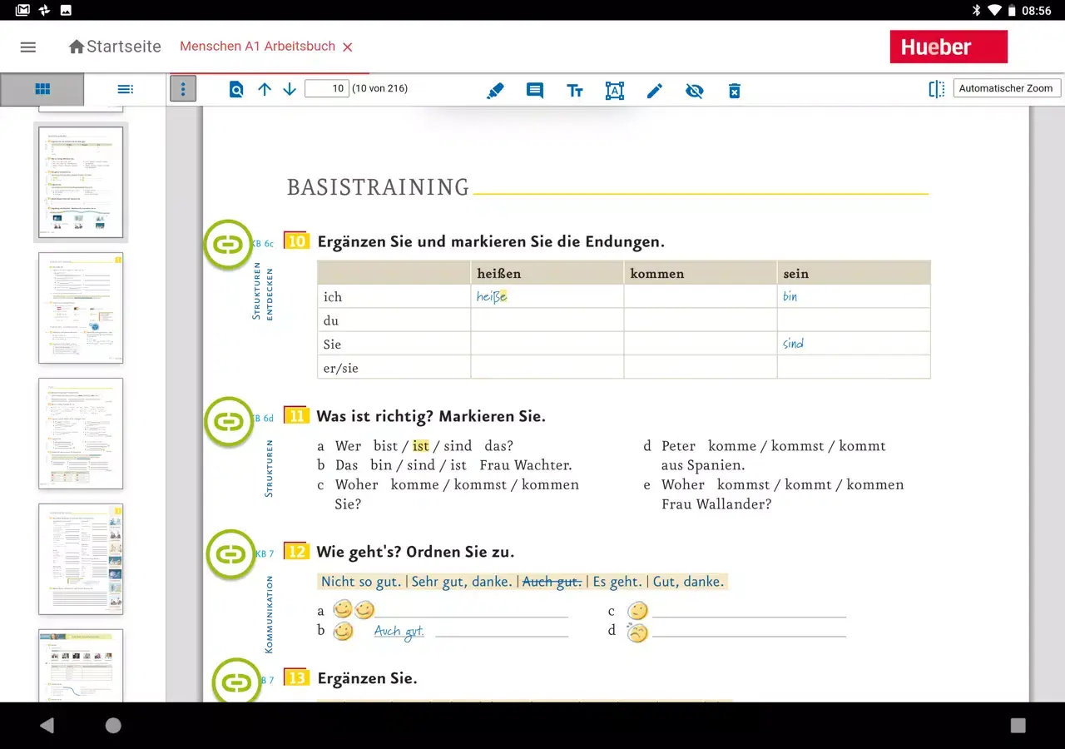This screenshot has width=1065, height=749.
Task: Open the Automatischer Zoom dropdown
Action: (x=1007, y=87)
